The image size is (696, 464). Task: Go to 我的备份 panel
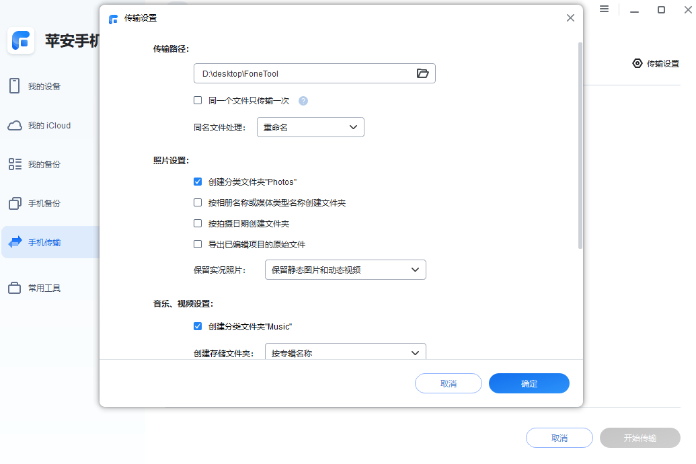(40, 163)
